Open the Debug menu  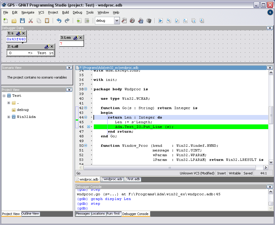[x=78, y=12]
